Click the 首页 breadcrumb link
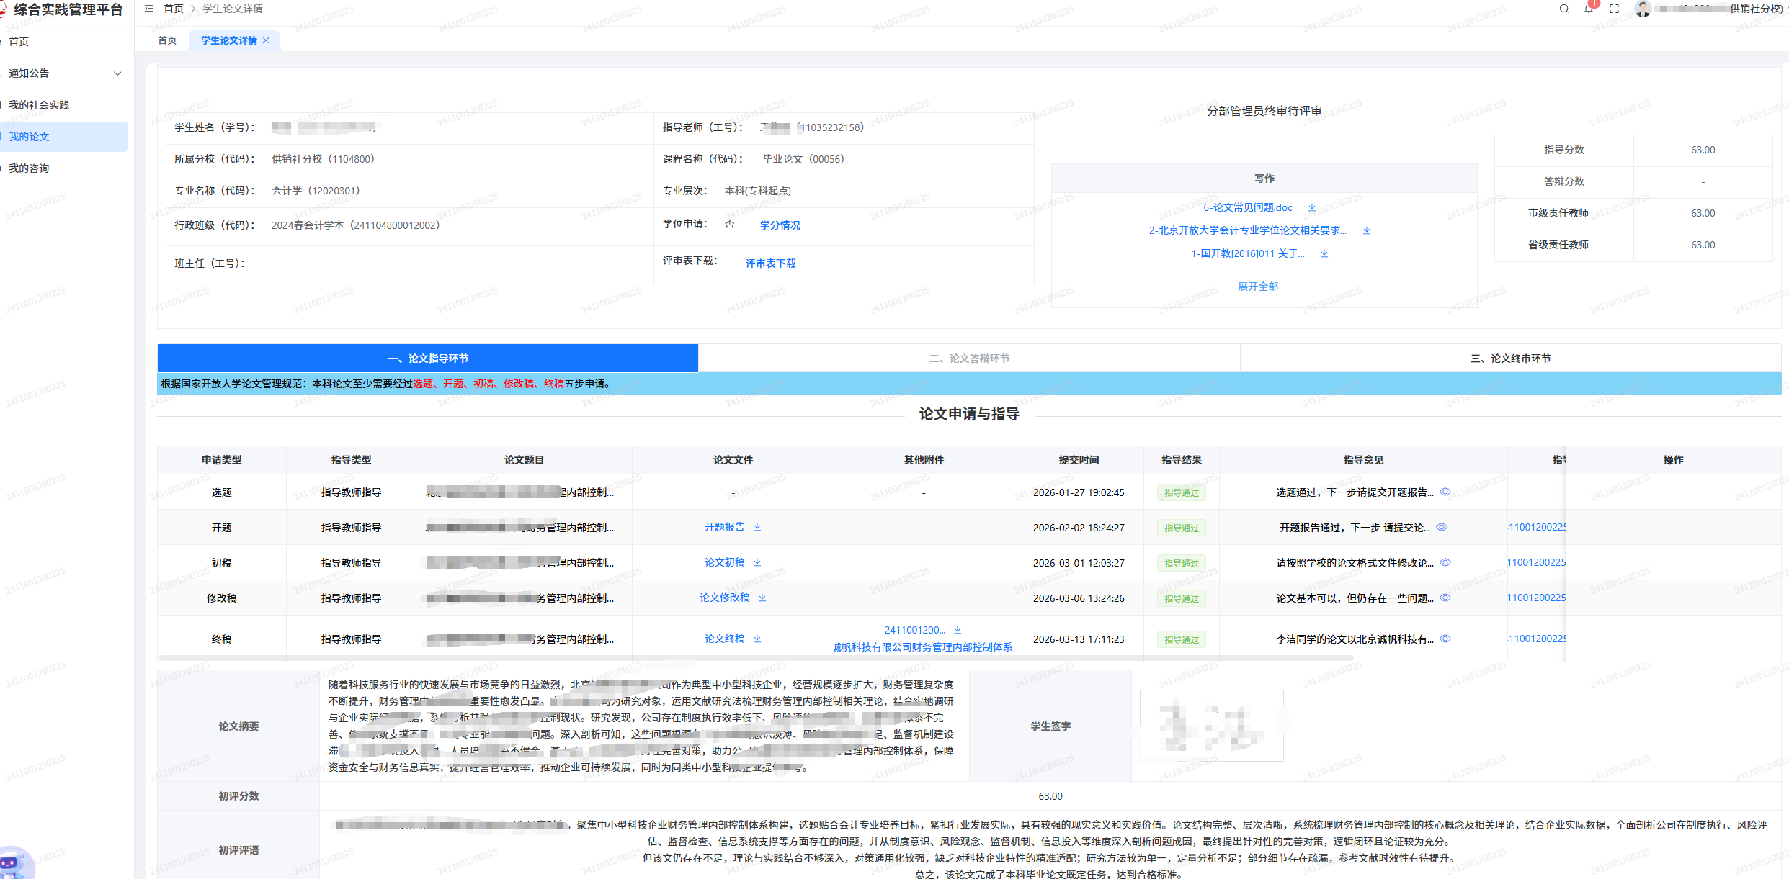 pyautogui.click(x=174, y=9)
